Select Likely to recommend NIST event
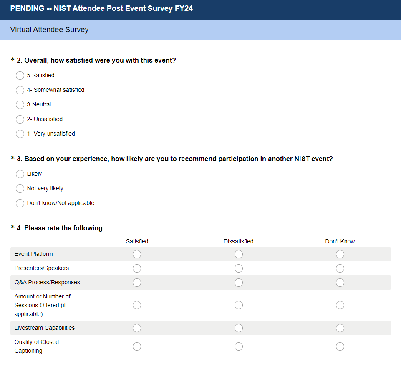 20,174
